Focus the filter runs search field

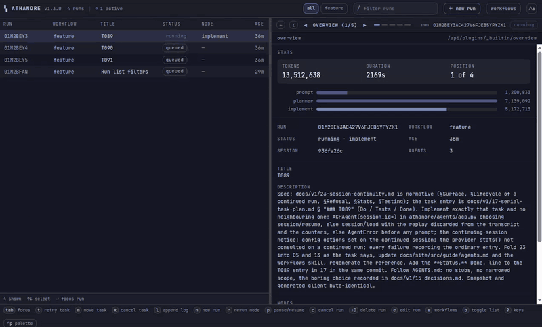pos(396,8)
